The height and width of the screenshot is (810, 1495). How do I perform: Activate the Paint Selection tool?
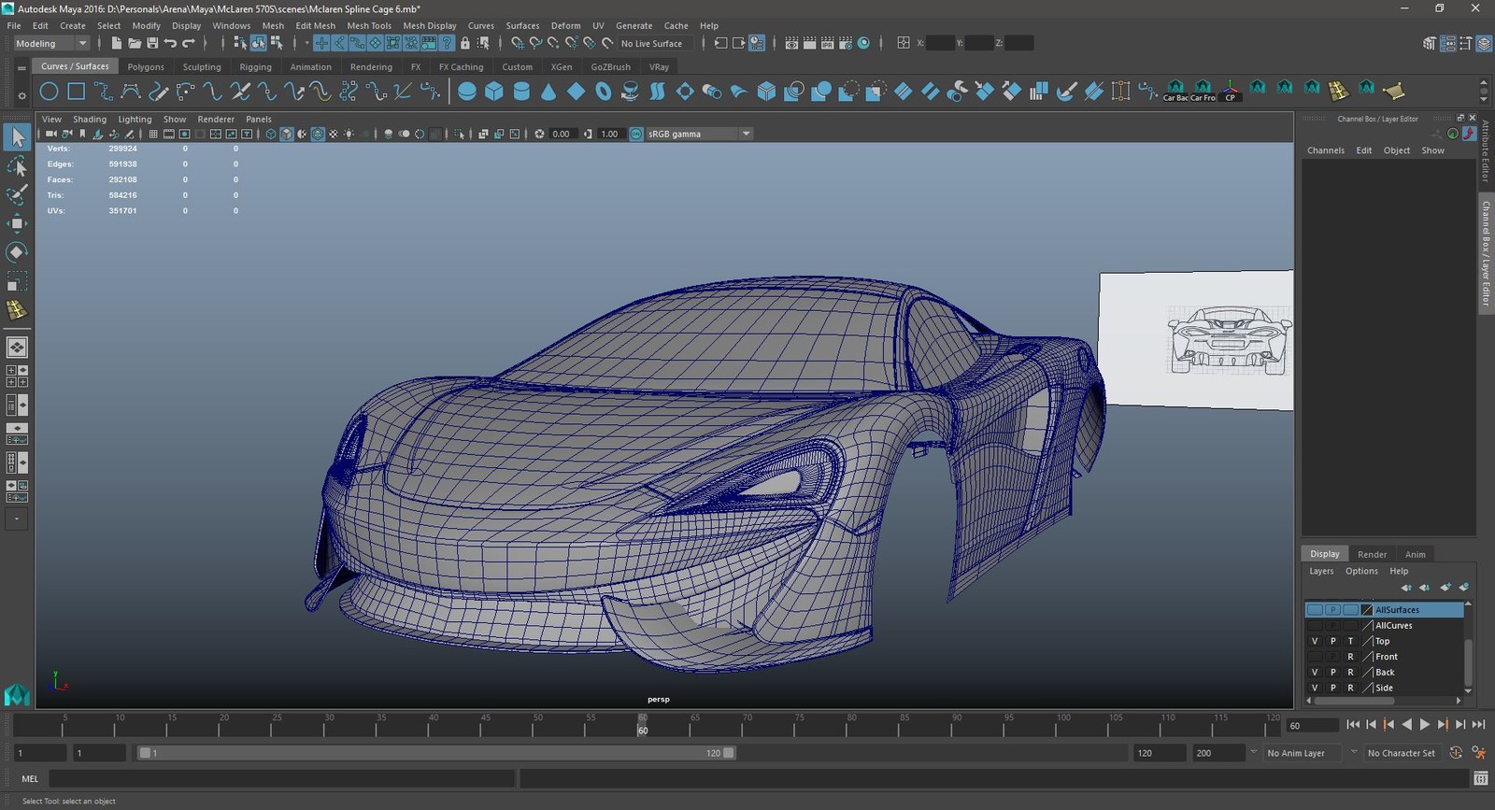pos(17,194)
